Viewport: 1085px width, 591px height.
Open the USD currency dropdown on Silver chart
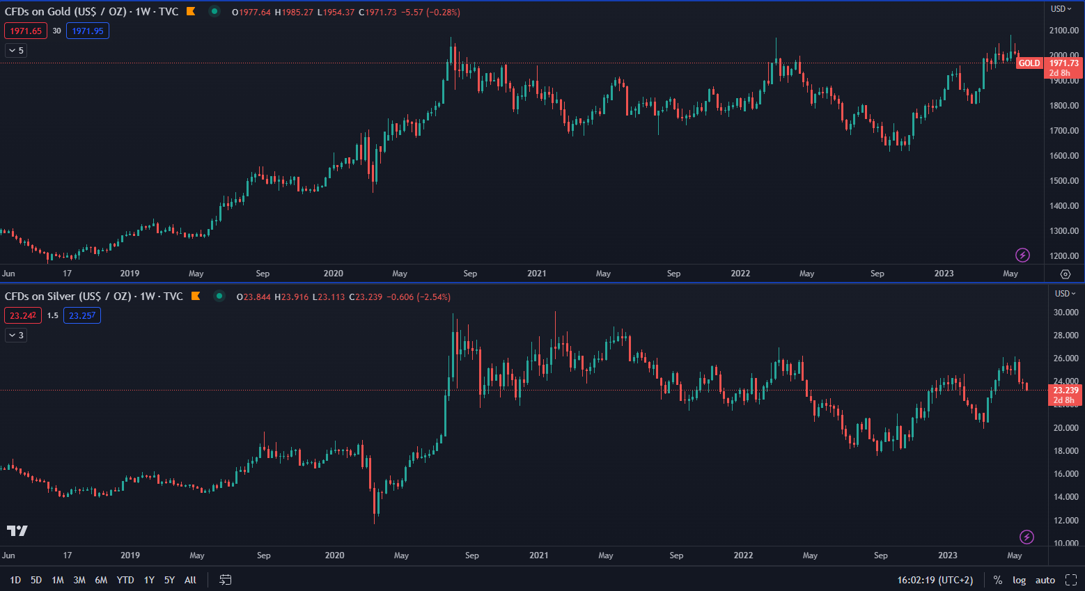pyautogui.click(x=1066, y=293)
